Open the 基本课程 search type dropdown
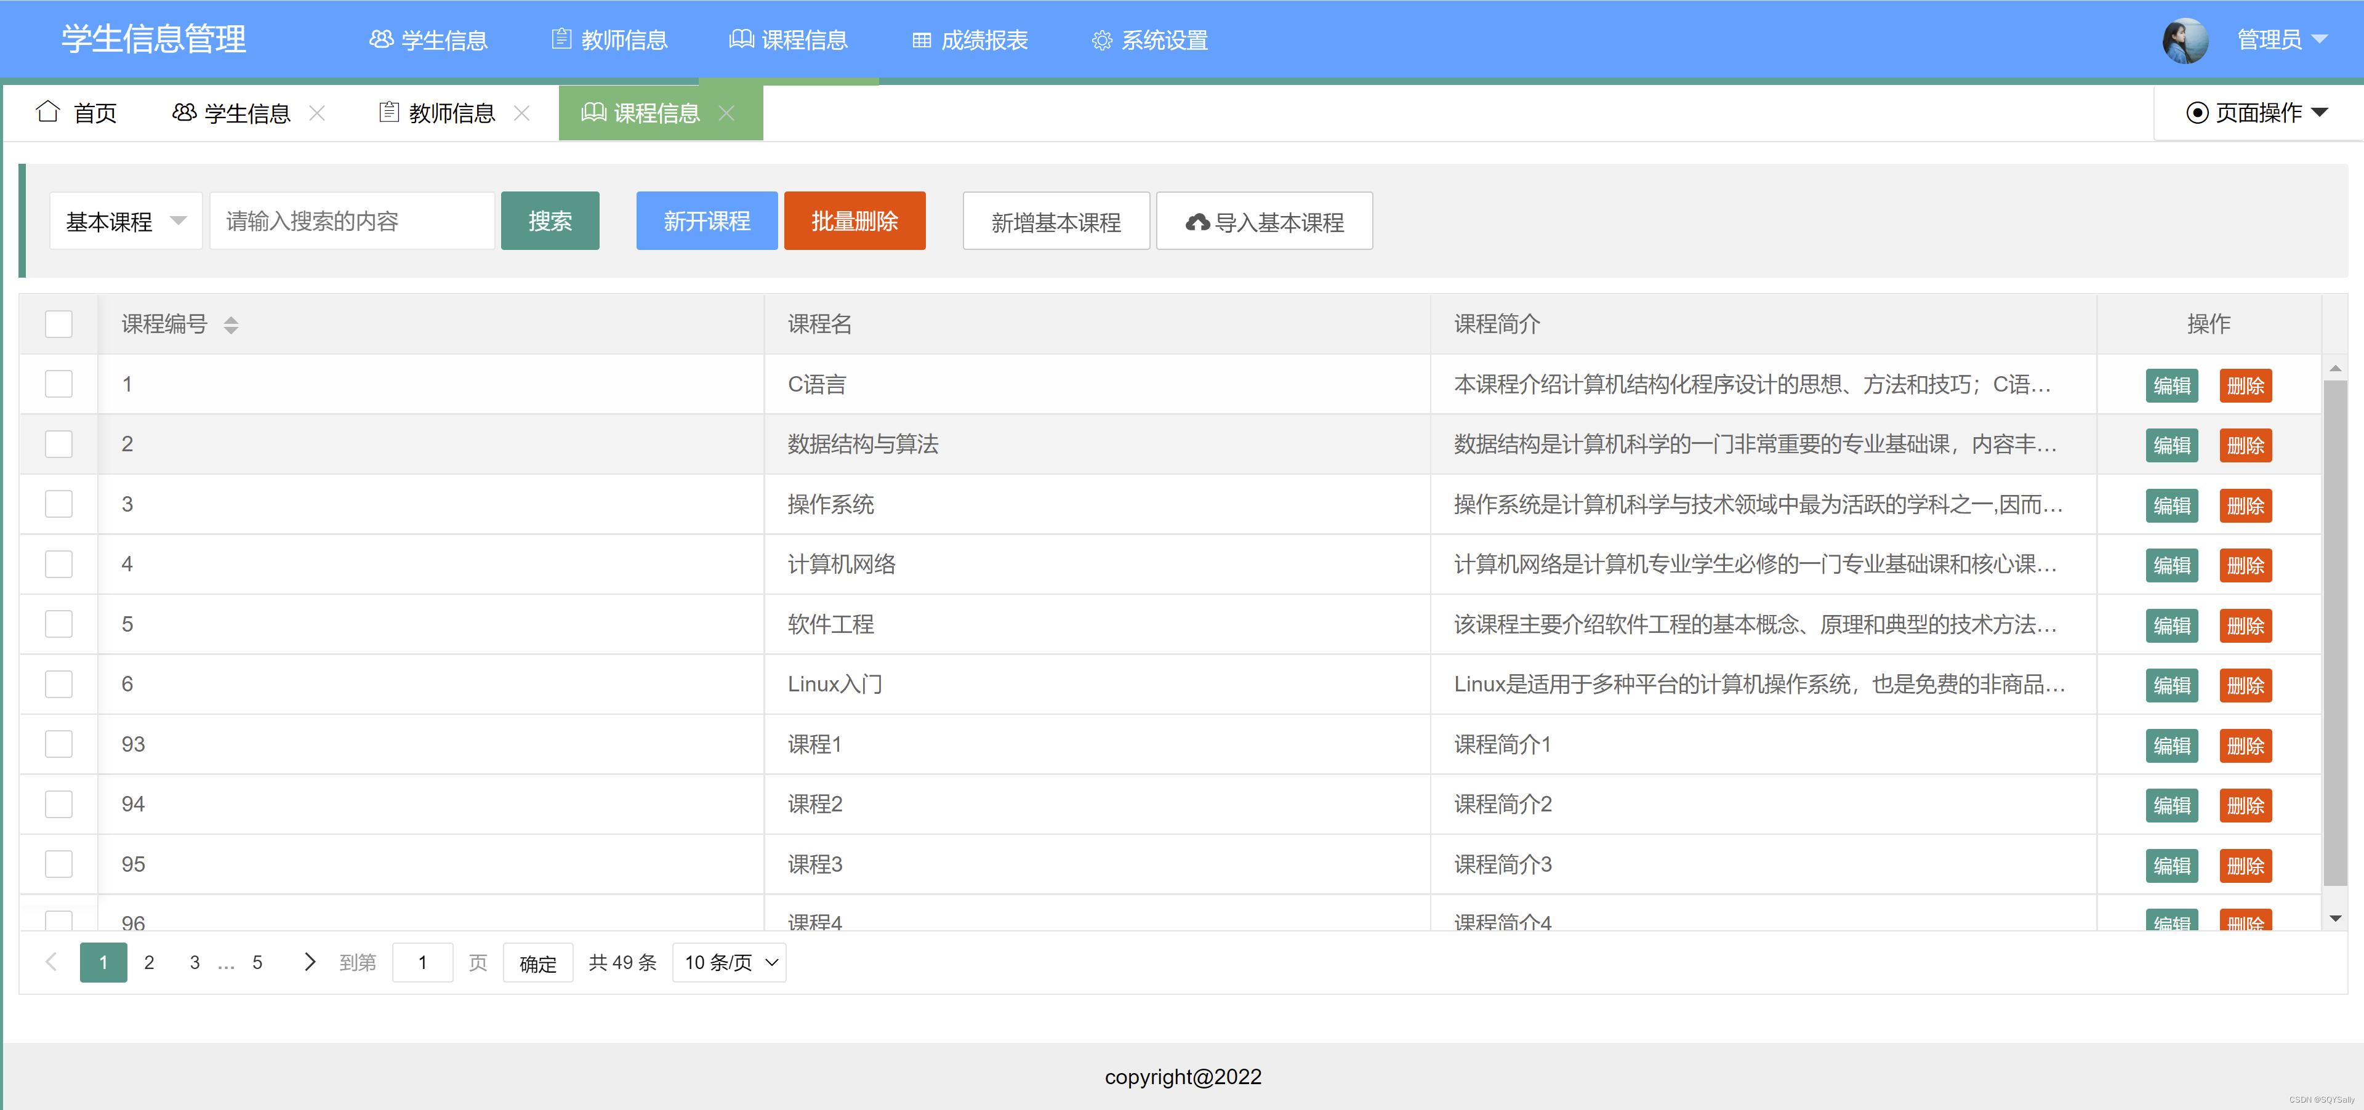The width and height of the screenshot is (2364, 1110). click(126, 221)
